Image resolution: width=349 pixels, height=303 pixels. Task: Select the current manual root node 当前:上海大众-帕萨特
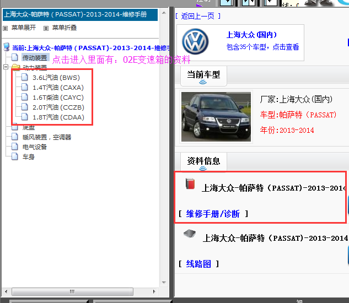(x=91, y=48)
